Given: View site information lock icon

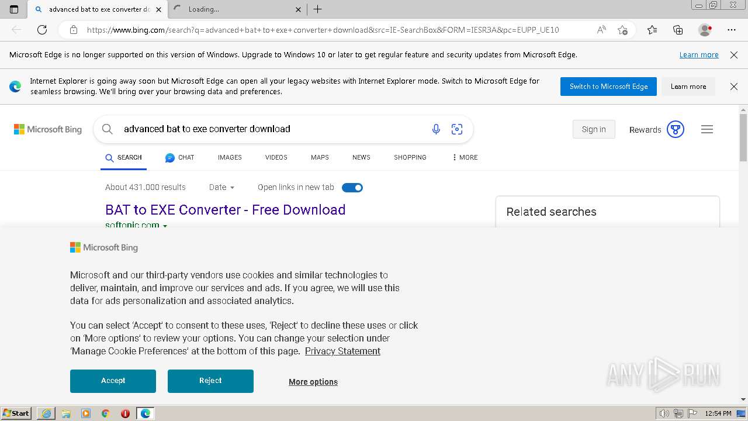Looking at the screenshot, I should point(73,30).
